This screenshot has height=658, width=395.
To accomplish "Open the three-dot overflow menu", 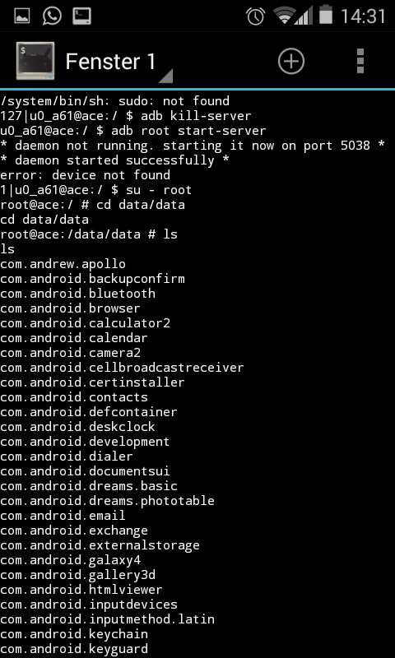I will tap(360, 61).
